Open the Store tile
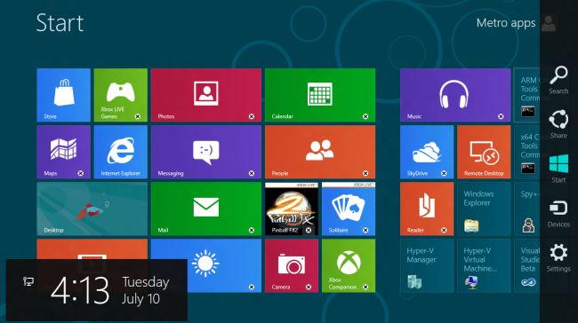Viewport: 578px width, 323px height. [63, 95]
